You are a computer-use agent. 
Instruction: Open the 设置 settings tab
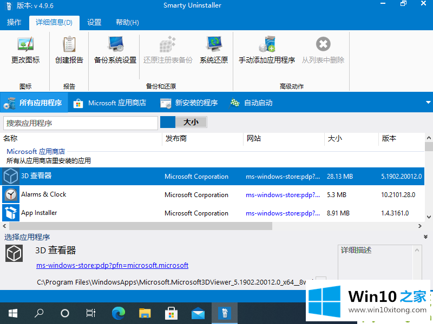pyautogui.click(x=94, y=22)
